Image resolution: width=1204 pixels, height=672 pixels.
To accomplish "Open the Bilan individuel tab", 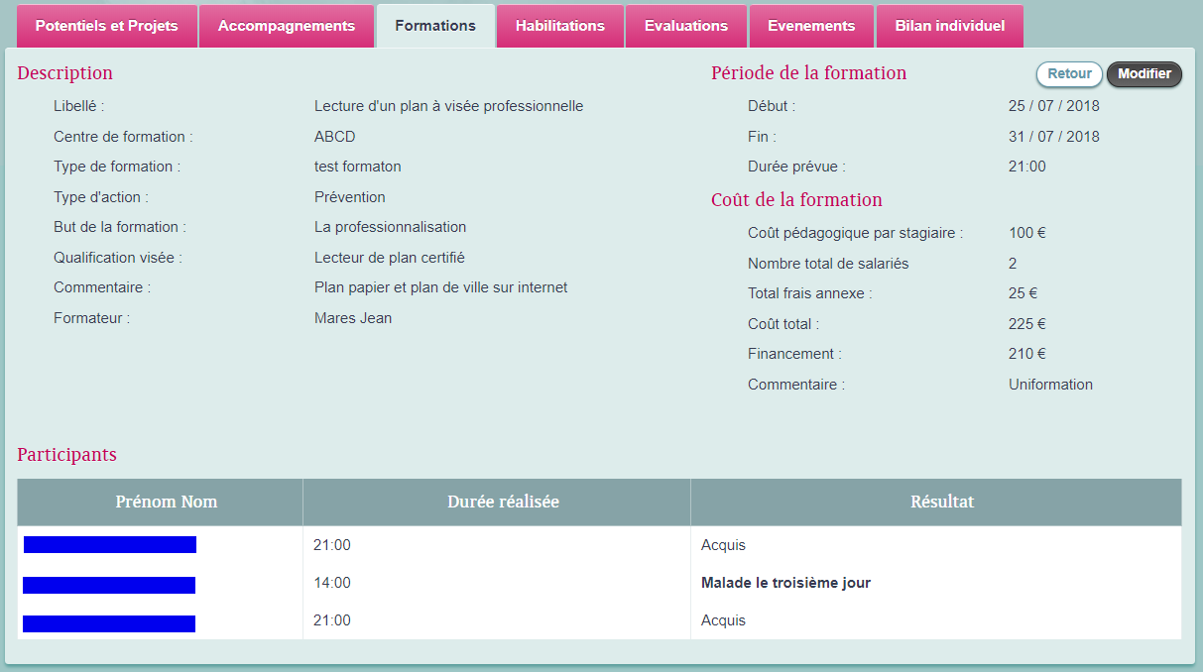I will coord(950,26).
